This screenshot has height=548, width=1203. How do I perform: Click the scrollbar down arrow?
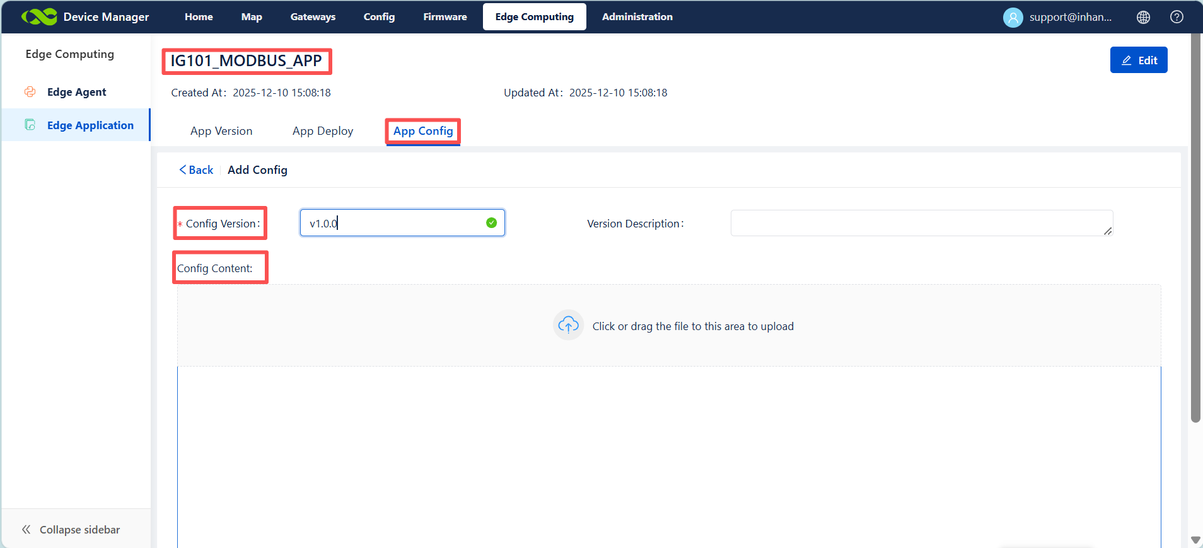(1195, 540)
